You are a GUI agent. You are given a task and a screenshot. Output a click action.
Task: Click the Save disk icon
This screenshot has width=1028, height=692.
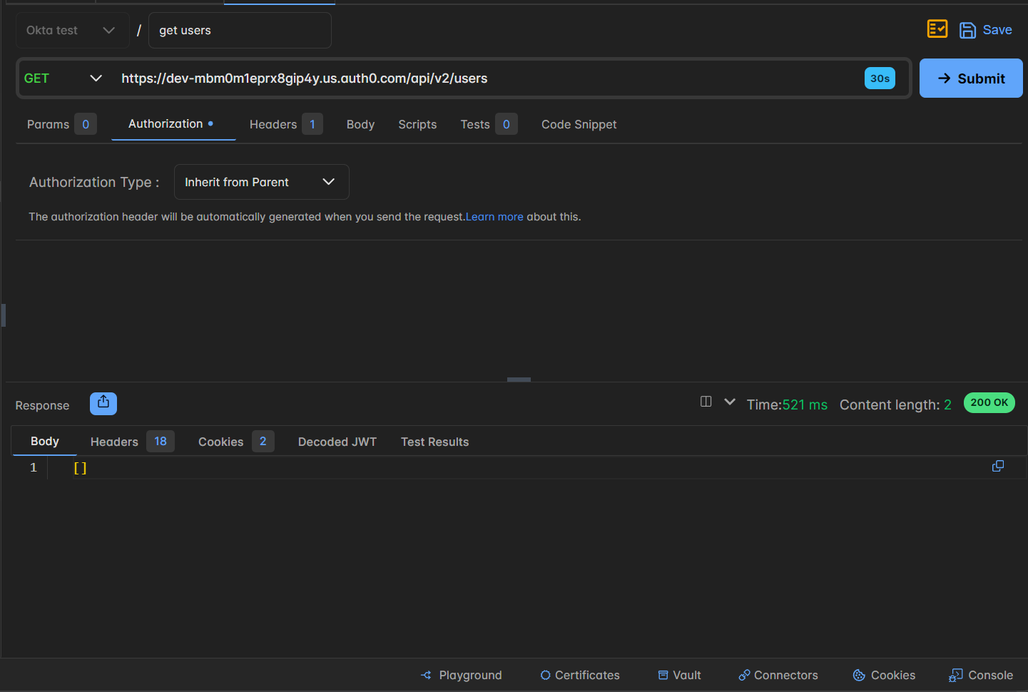967,30
